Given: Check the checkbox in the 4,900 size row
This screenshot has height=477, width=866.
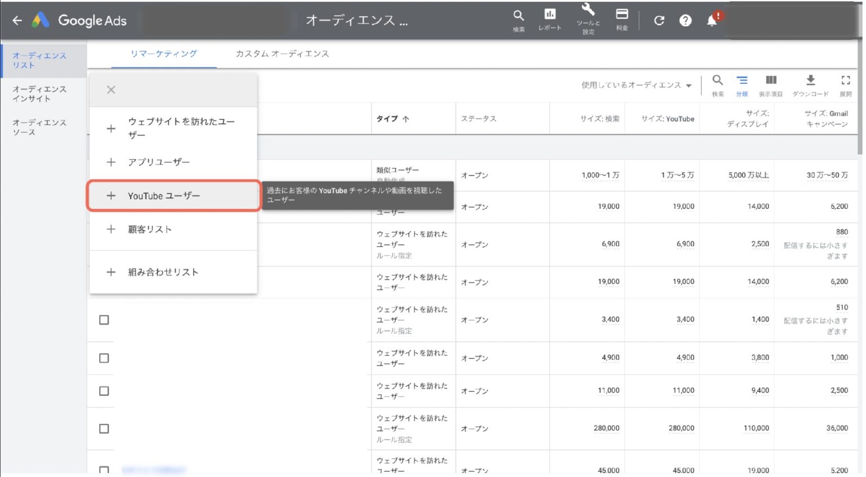Looking at the screenshot, I should point(104,358).
